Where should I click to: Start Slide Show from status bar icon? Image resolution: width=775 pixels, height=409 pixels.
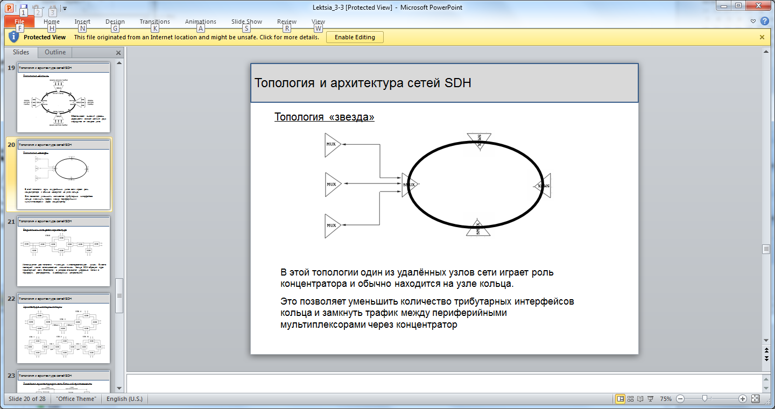click(650, 399)
